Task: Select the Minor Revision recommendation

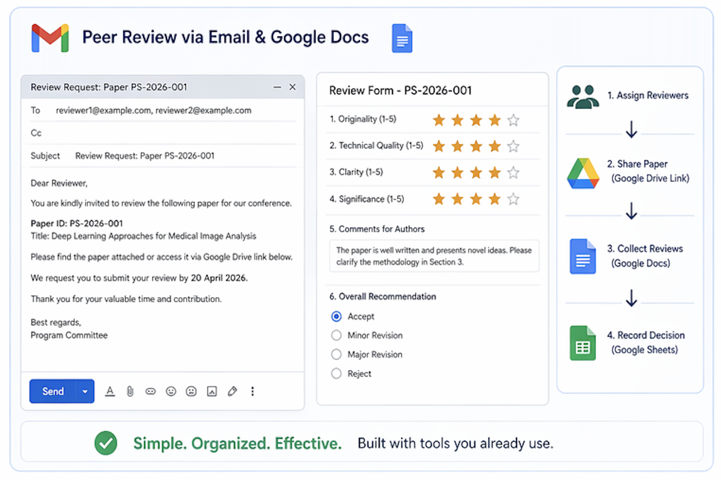Action: tap(336, 335)
